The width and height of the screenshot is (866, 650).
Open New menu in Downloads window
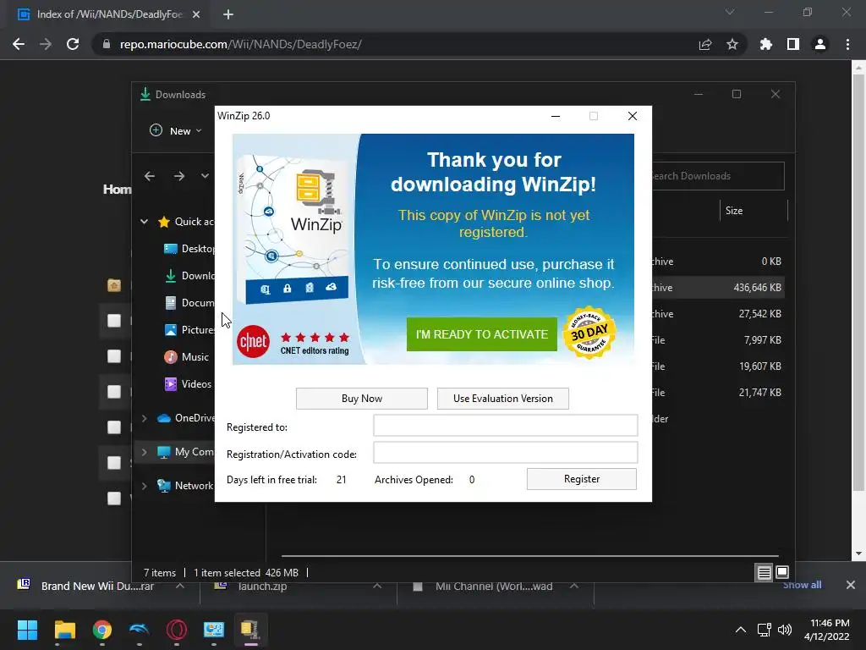176,131
